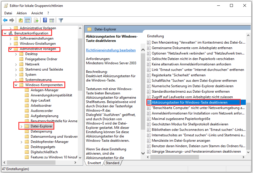Expand the Windows-Einstellungen node
This screenshot has height=173, width=253.
click(10, 44)
